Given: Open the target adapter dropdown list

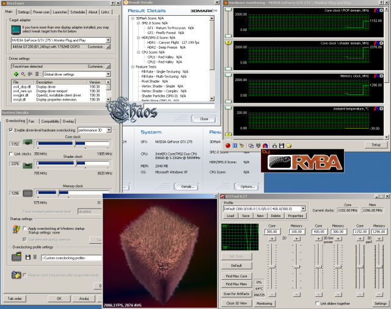Looking at the screenshot, I should 108,40.
